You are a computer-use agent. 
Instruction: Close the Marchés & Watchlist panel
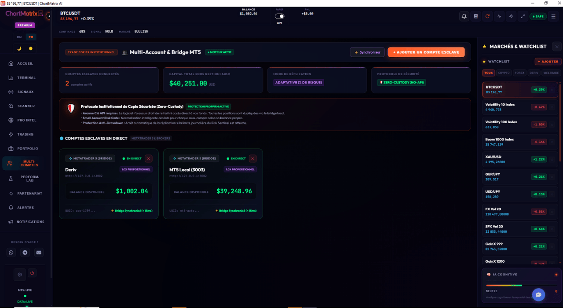tap(557, 46)
